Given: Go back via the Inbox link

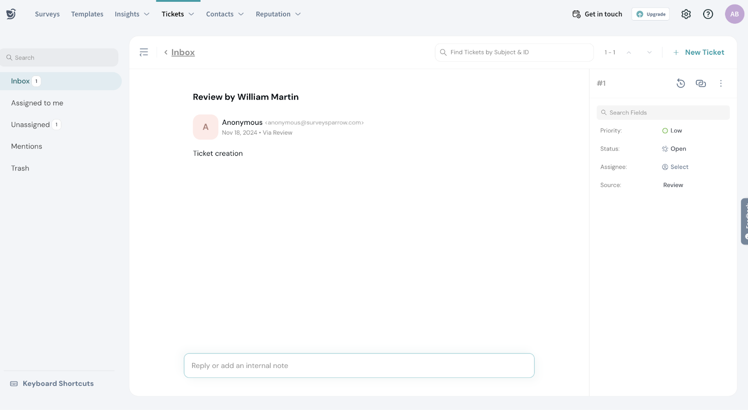Looking at the screenshot, I should [x=182, y=52].
